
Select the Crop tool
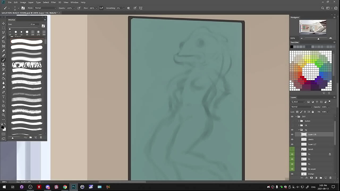coord(3,42)
